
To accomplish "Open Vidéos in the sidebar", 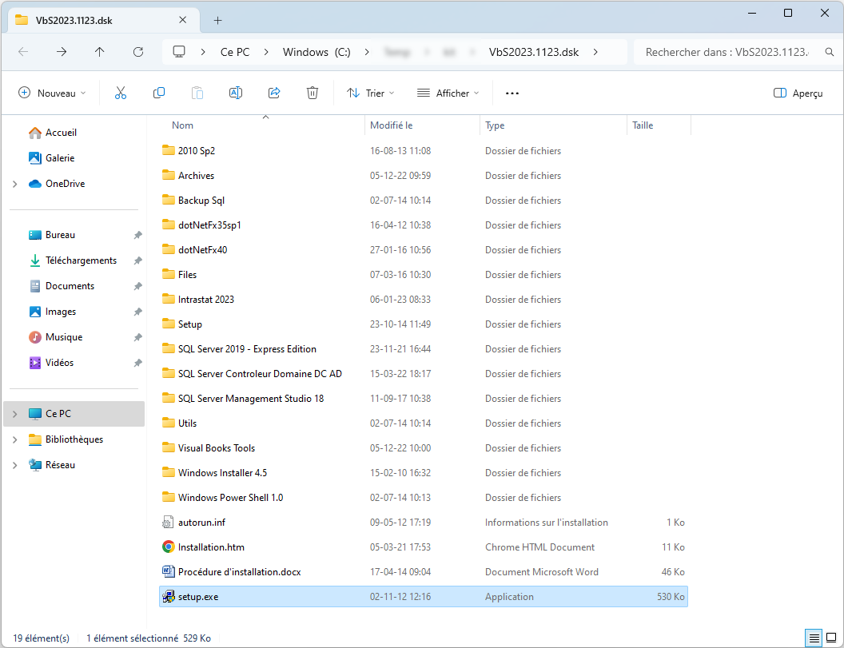I will [x=51, y=363].
